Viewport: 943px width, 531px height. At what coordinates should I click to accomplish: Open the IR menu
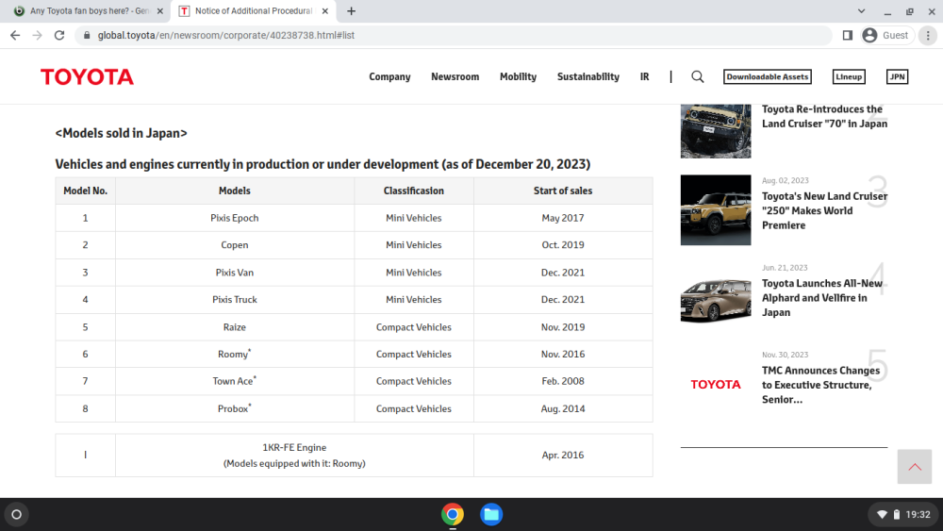pyautogui.click(x=645, y=76)
